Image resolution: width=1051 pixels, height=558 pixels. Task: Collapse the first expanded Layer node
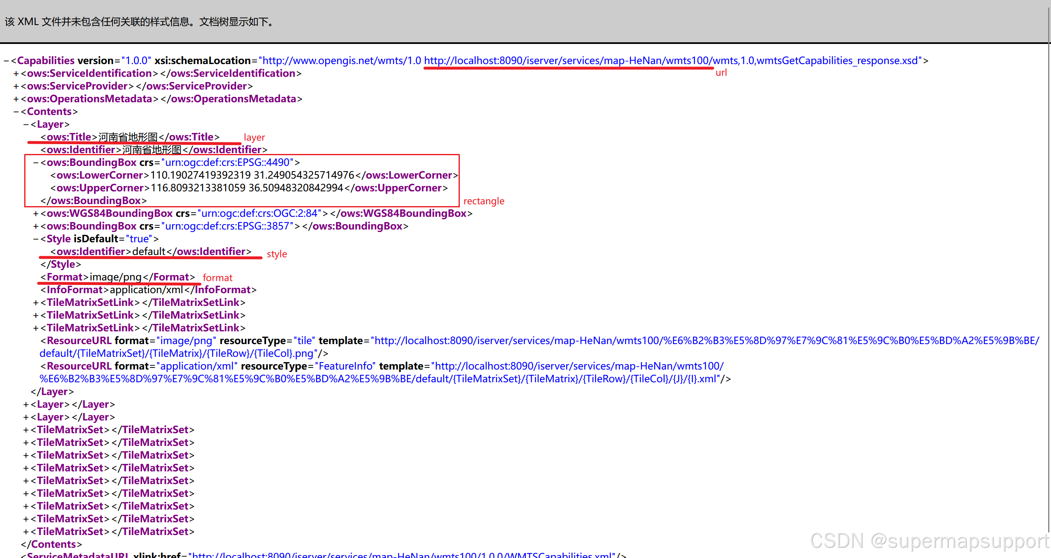[x=26, y=124]
